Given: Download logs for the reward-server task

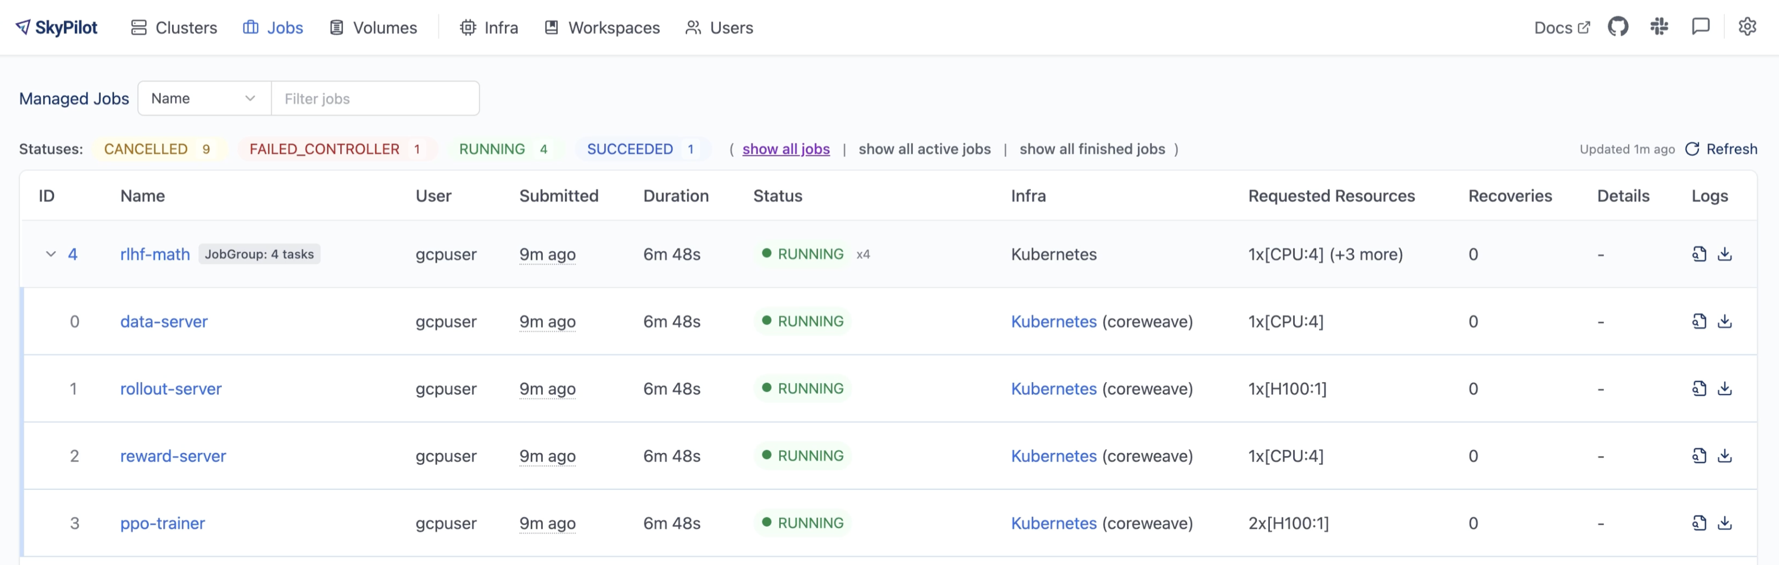Looking at the screenshot, I should tap(1724, 456).
